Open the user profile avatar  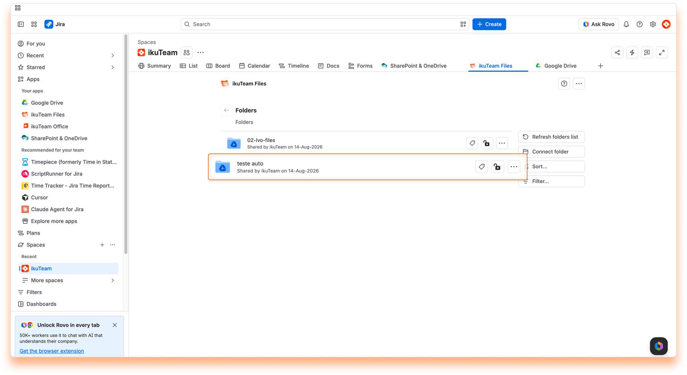point(666,24)
